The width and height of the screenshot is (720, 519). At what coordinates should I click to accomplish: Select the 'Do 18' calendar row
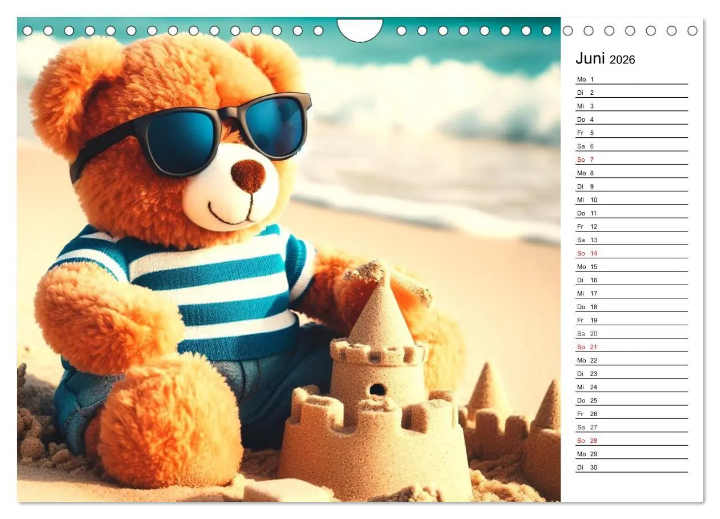631,306
